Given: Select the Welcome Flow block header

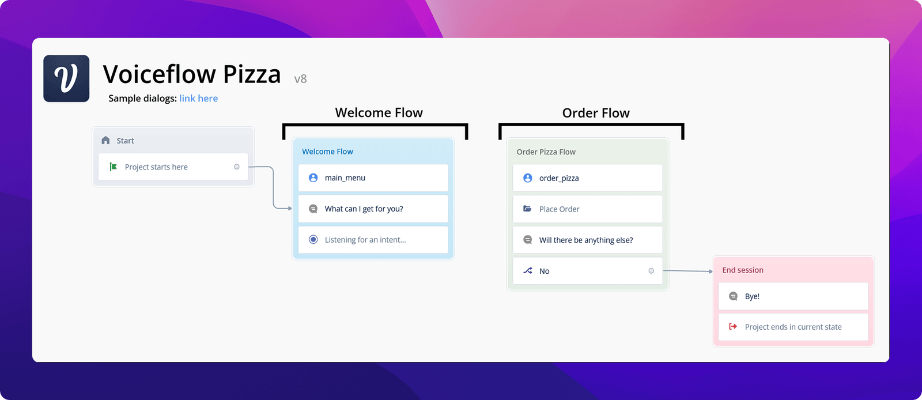Looking at the screenshot, I should pyautogui.click(x=373, y=152).
